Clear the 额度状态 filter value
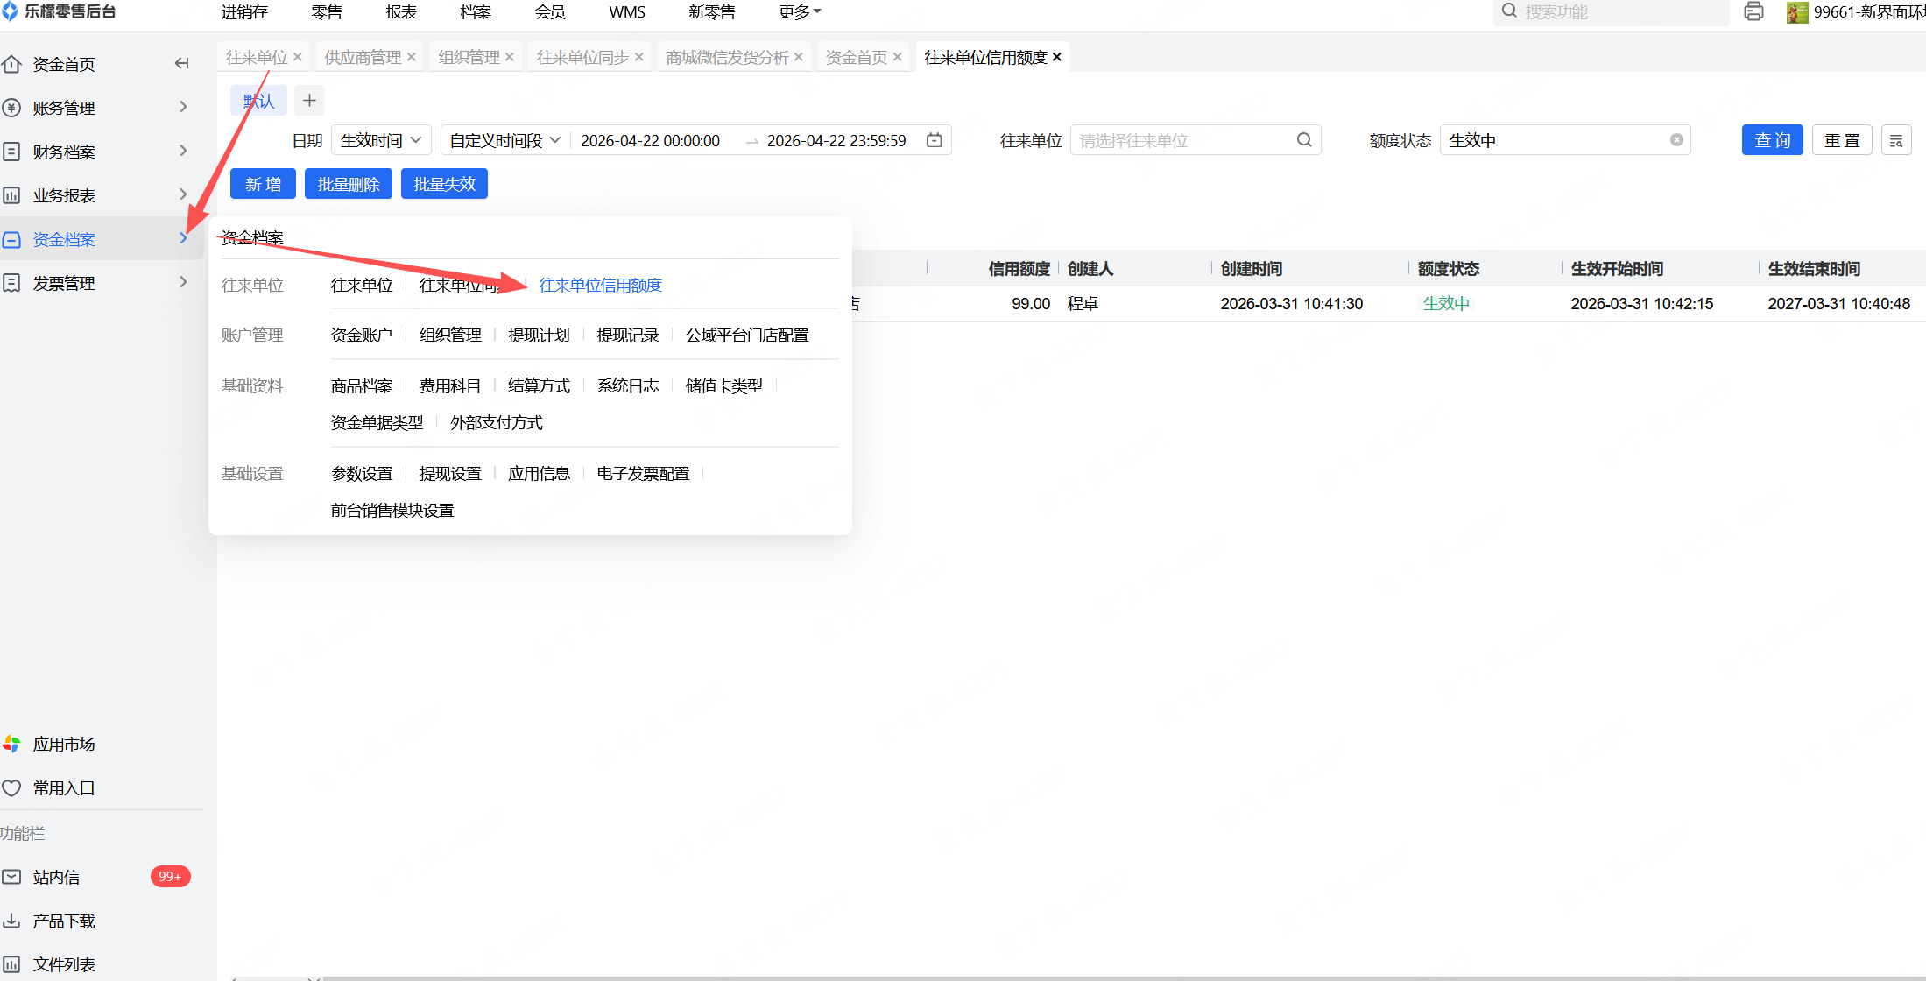The width and height of the screenshot is (1926, 981). (1676, 140)
